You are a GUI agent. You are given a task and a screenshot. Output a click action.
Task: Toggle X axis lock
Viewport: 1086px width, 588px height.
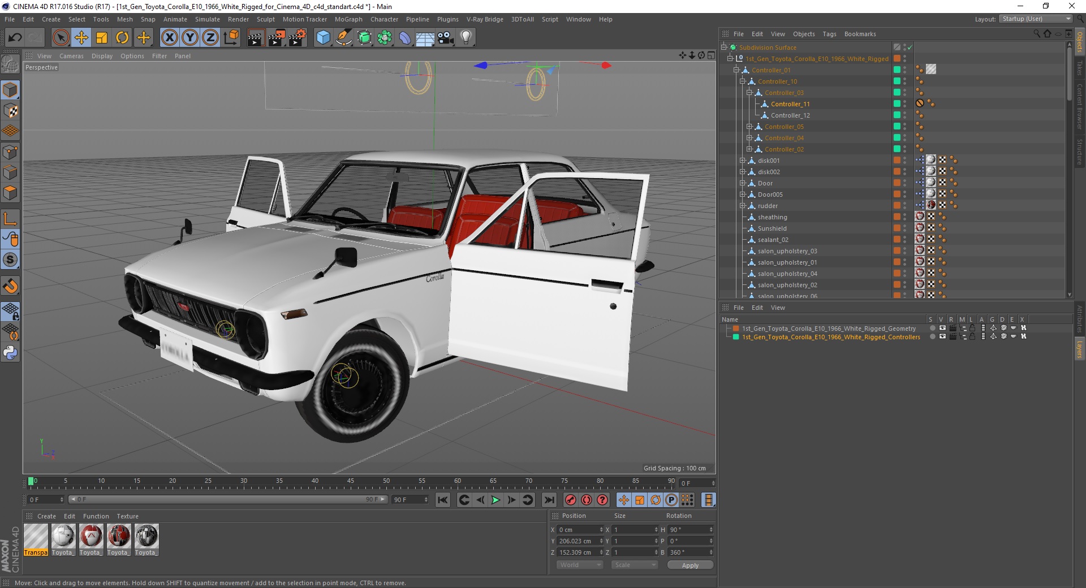pos(169,38)
